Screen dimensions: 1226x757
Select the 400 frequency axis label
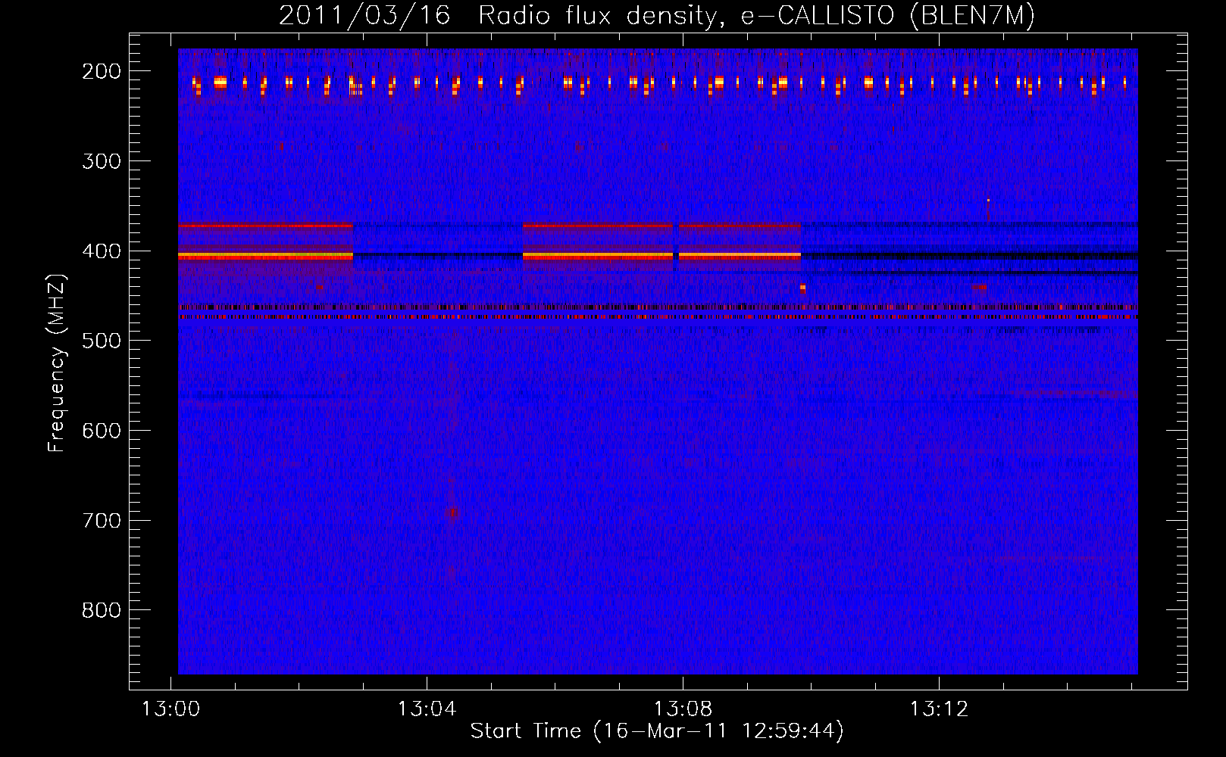click(x=102, y=251)
